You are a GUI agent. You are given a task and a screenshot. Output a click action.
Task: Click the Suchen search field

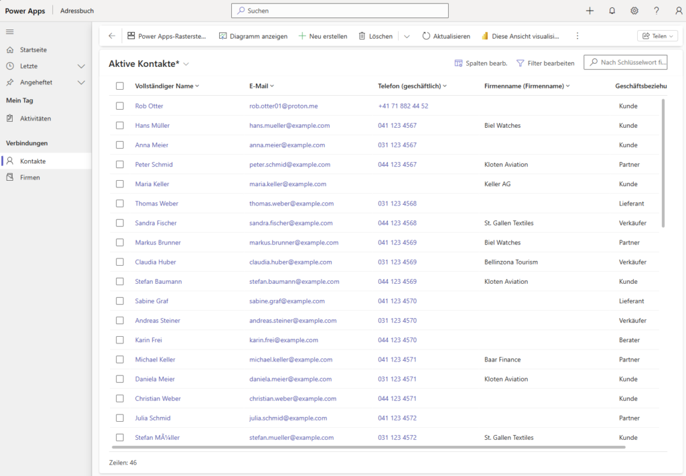point(340,11)
